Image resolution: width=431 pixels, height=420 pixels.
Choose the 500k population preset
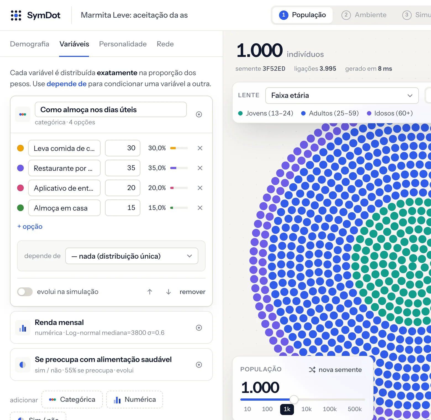[x=355, y=409]
